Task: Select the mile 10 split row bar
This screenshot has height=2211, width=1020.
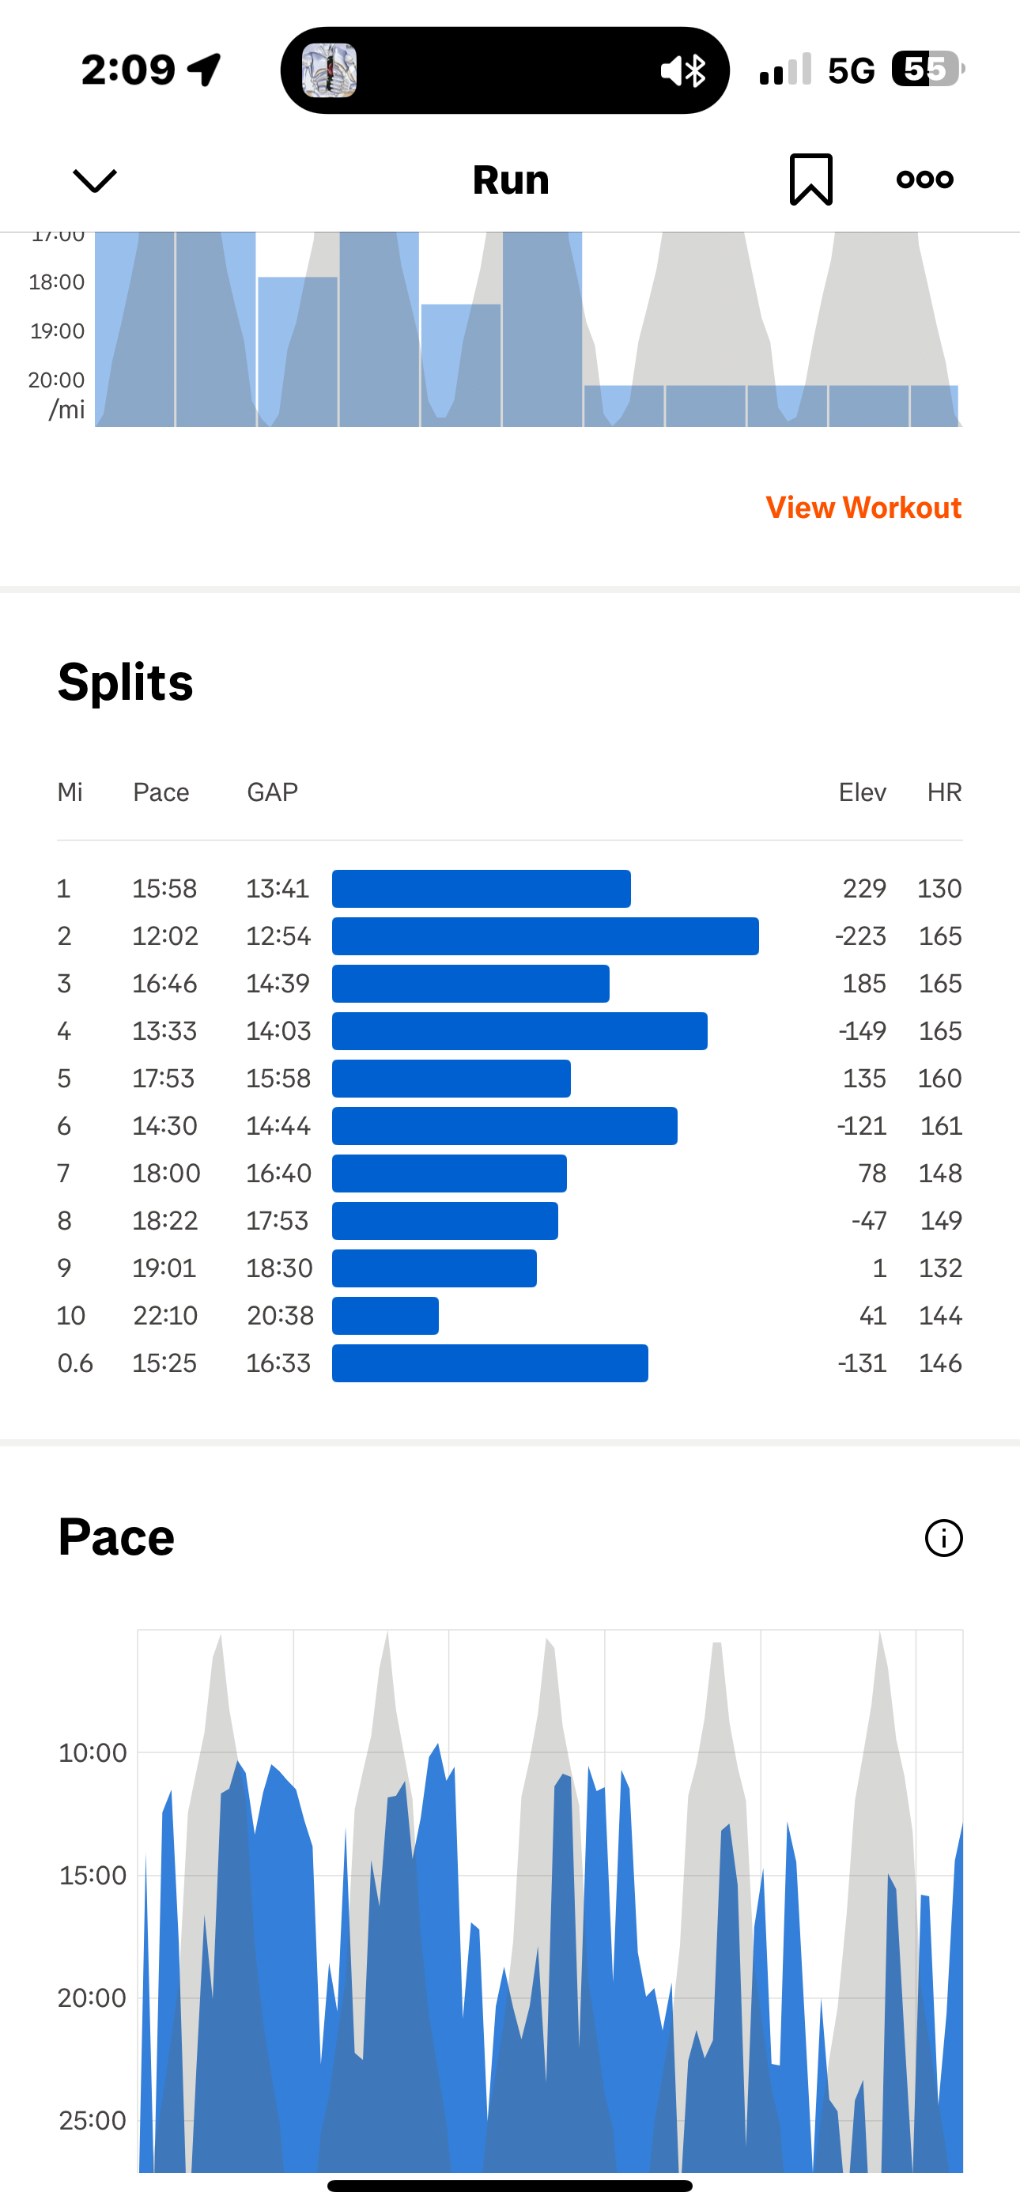Action: tap(386, 1316)
